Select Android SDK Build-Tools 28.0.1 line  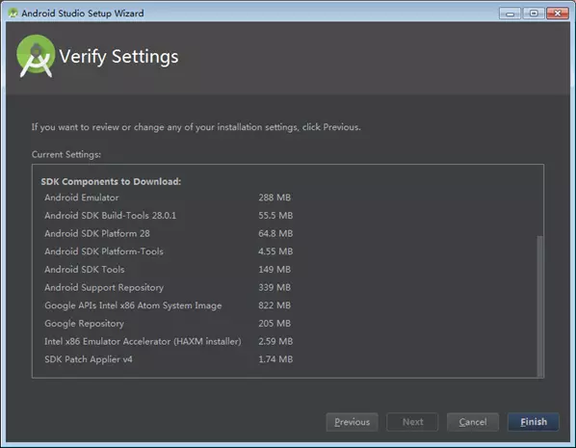[x=169, y=216]
